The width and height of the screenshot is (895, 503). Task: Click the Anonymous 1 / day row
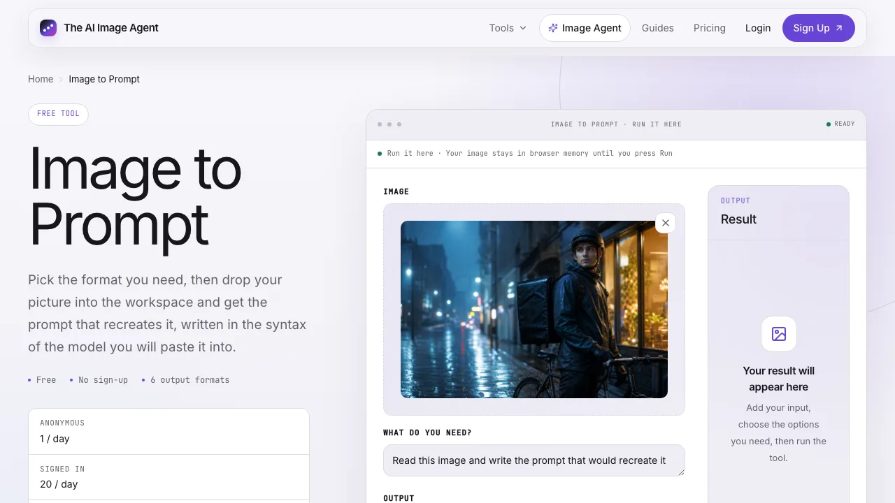pos(169,432)
